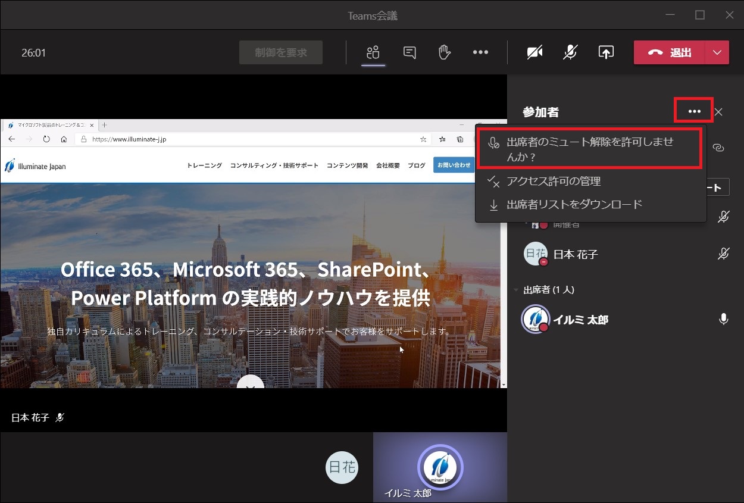Open participants panel more options ellipsis

pyautogui.click(x=694, y=111)
